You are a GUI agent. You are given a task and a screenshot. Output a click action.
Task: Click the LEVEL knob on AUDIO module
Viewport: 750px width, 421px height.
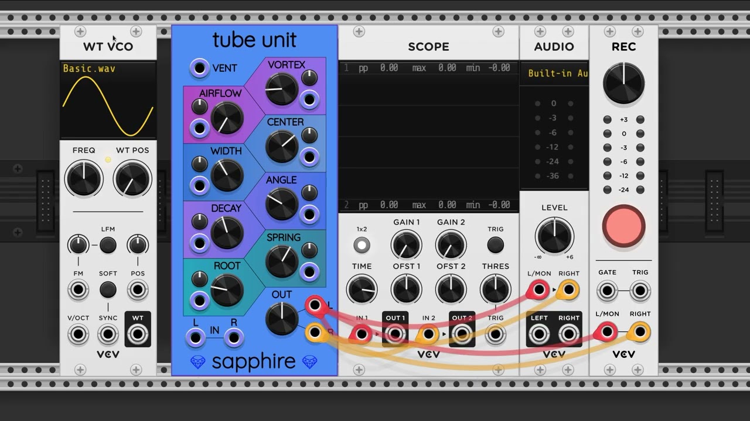point(554,236)
